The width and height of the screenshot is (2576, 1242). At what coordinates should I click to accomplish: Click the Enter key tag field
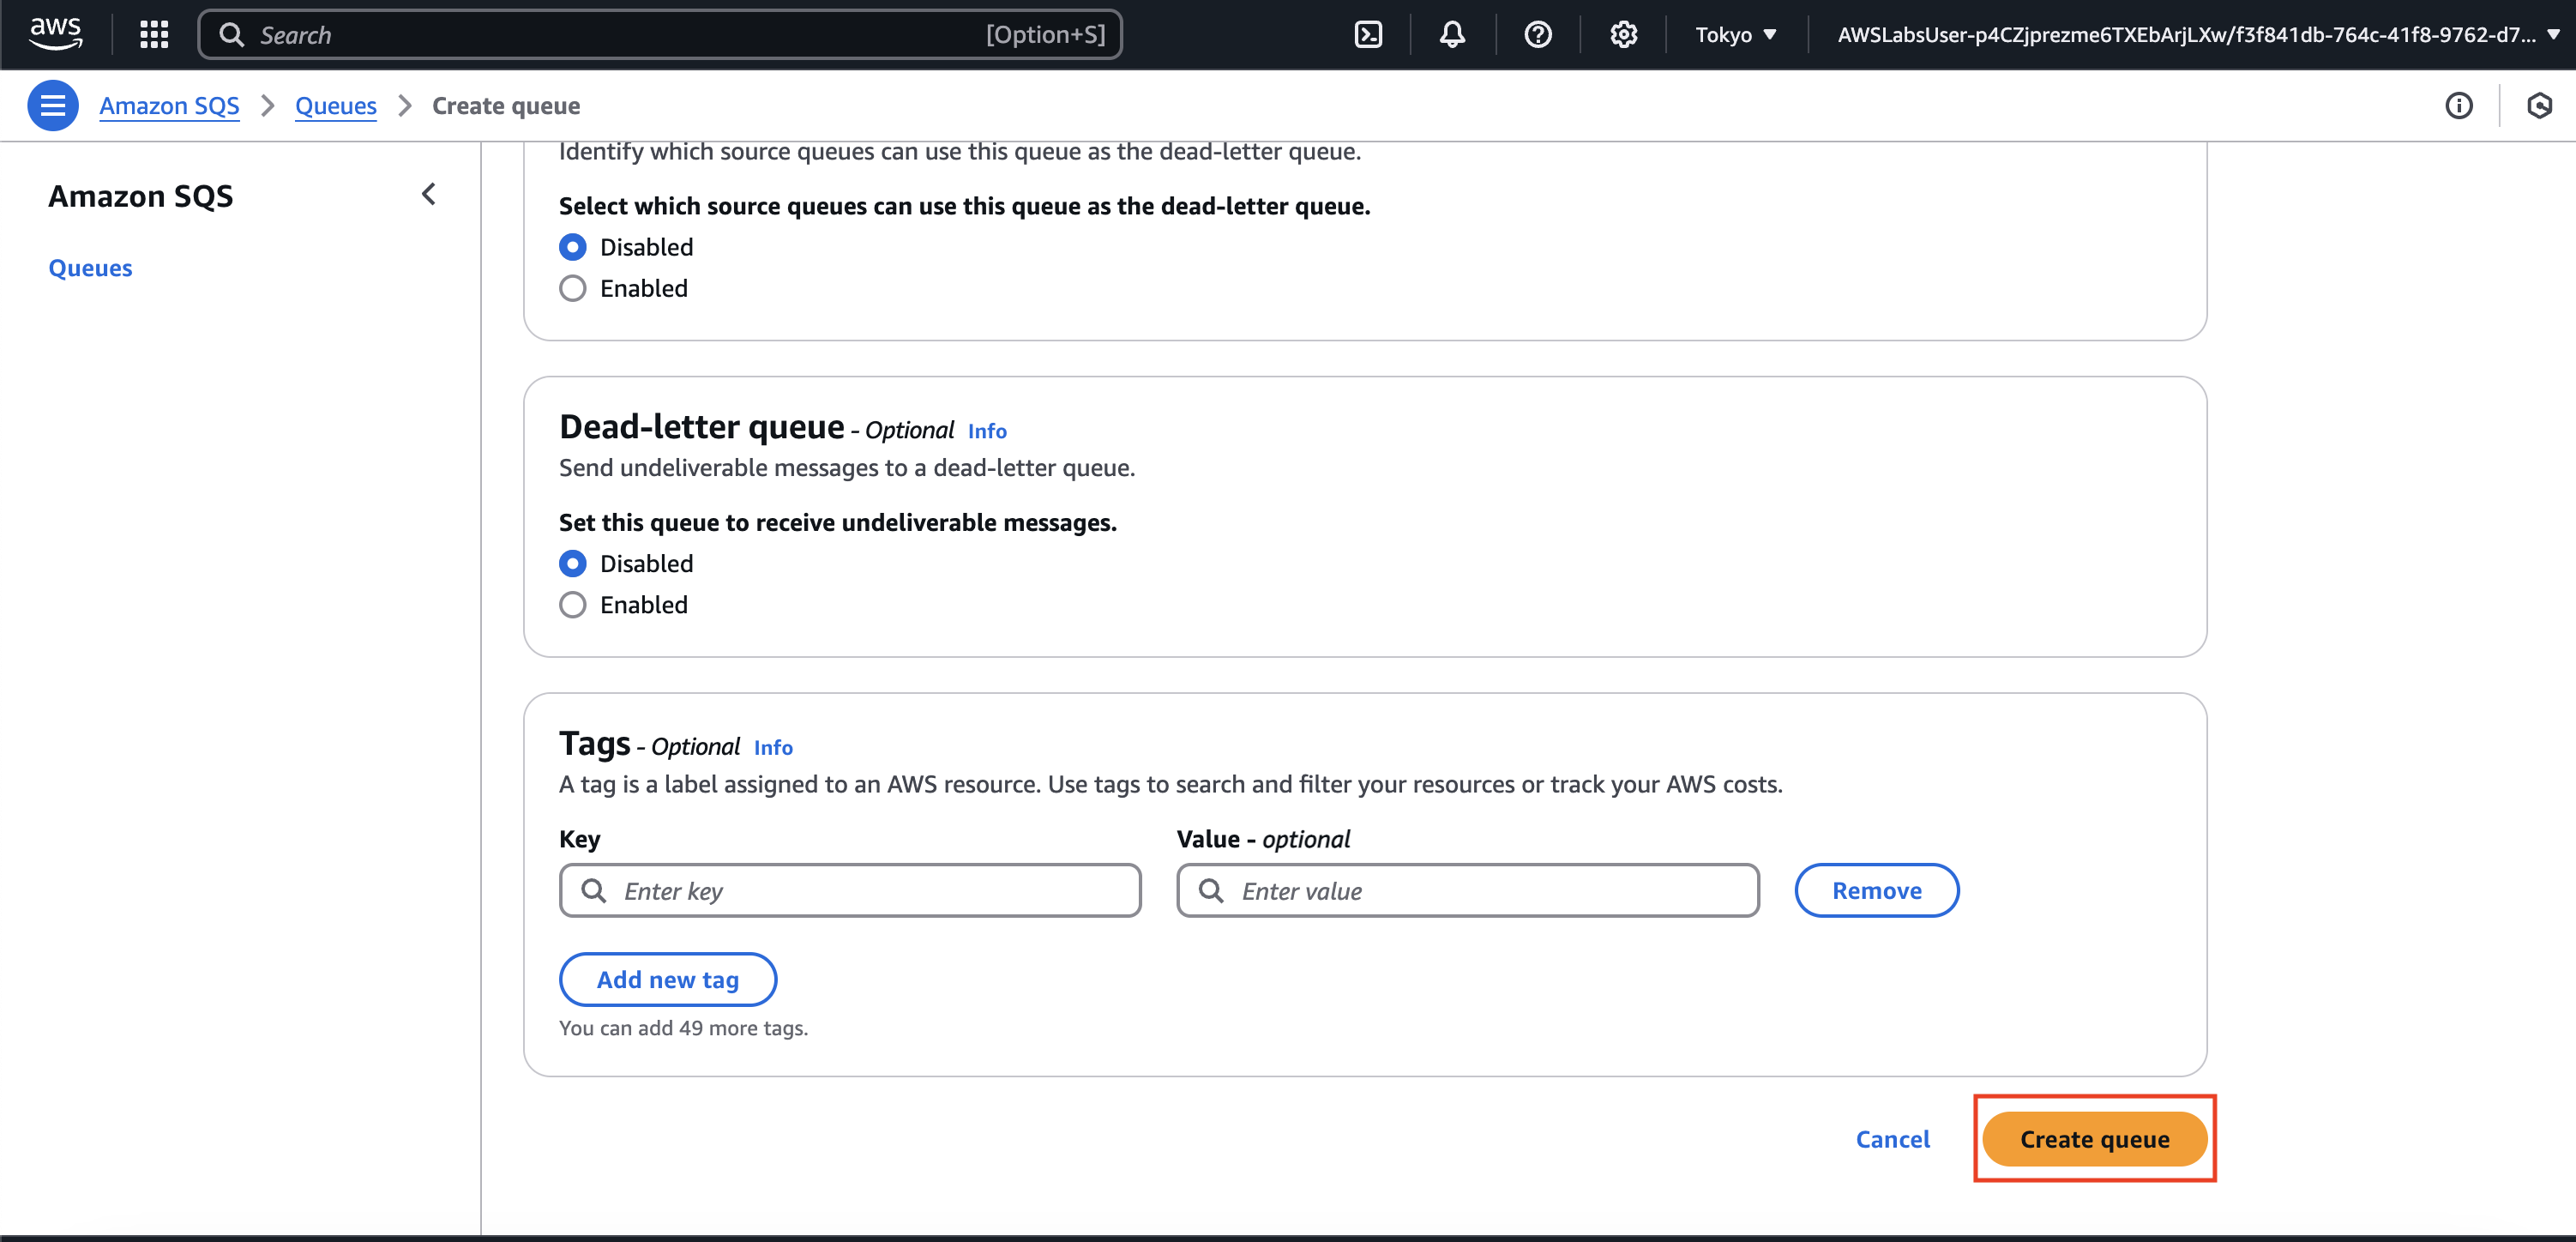click(850, 891)
